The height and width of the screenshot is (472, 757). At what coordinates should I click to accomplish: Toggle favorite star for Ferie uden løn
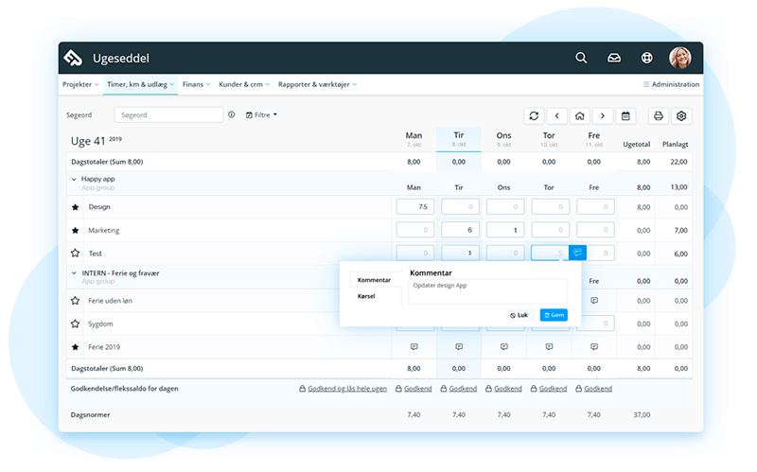[x=76, y=301]
